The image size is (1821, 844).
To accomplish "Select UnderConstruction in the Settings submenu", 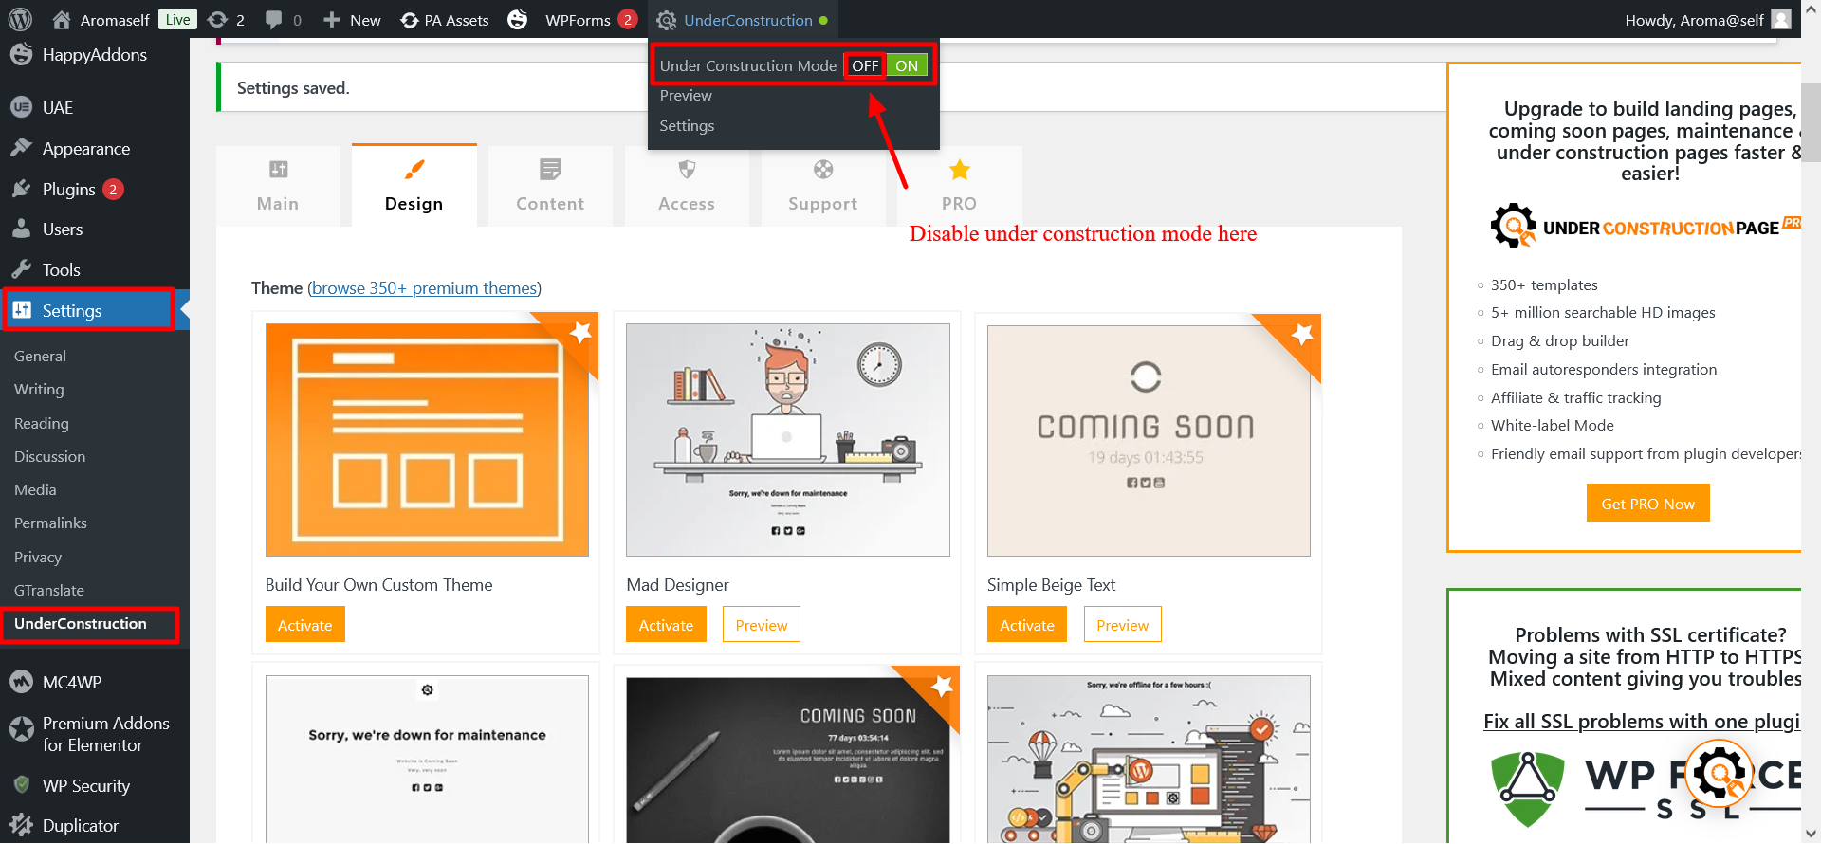I will 81,624.
